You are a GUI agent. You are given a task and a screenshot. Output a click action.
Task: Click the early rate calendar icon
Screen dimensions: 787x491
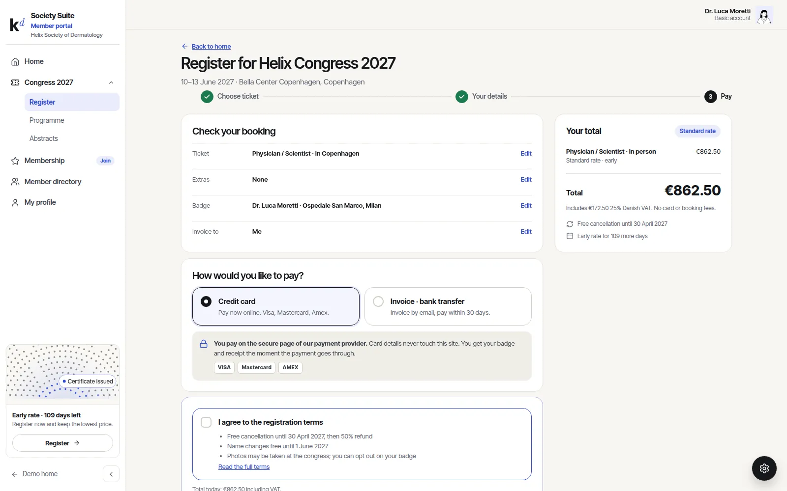click(x=570, y=236)
